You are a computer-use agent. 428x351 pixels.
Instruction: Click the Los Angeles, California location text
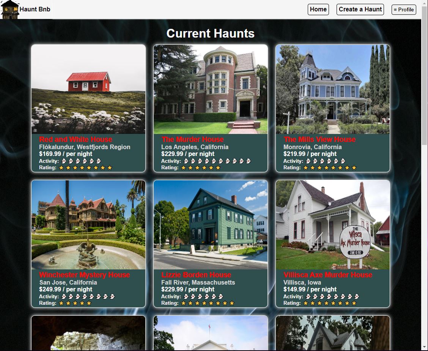[195, 147]
